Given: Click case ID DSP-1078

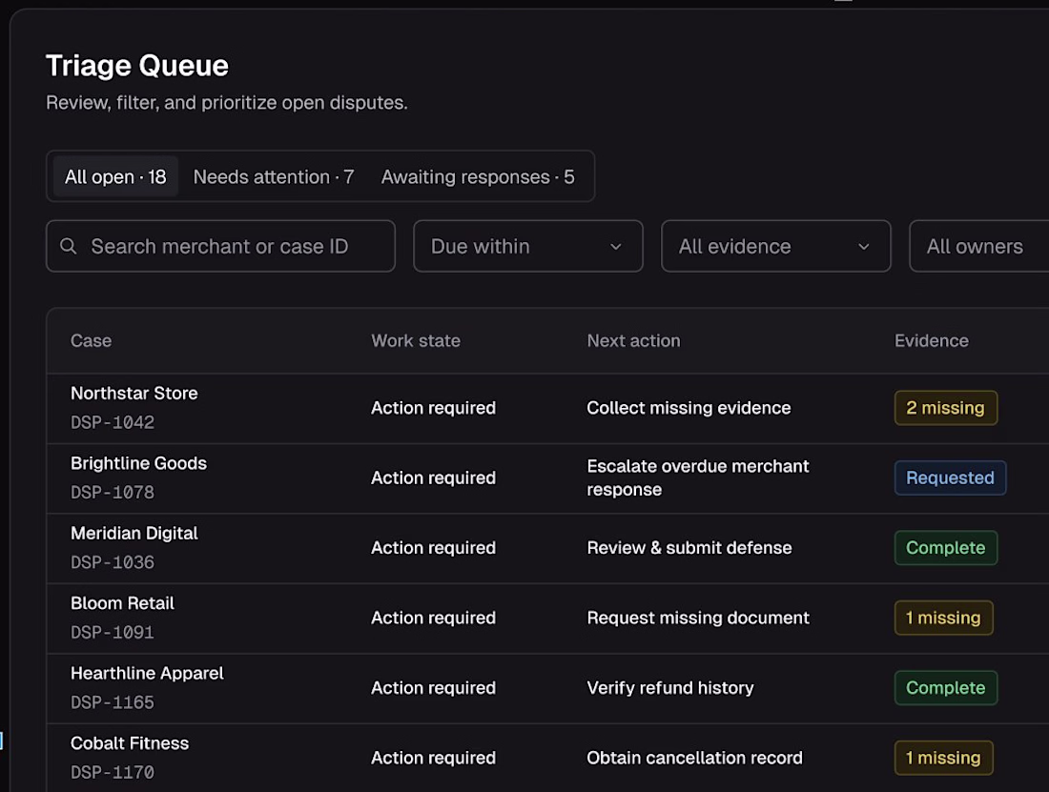Looking at the screenshot, I should (113, 493).
